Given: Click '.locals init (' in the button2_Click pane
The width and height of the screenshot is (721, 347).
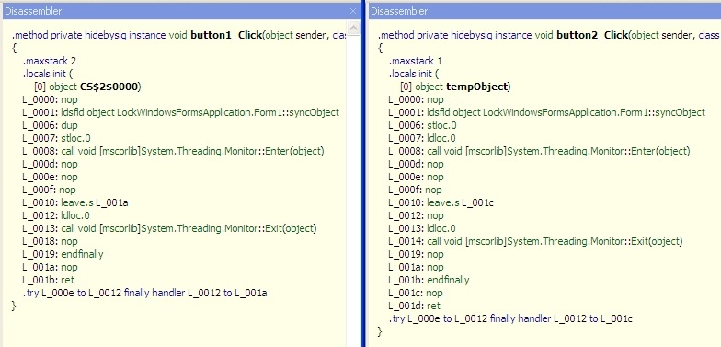Looking at the screenshot, I should [x=414, y=74].
